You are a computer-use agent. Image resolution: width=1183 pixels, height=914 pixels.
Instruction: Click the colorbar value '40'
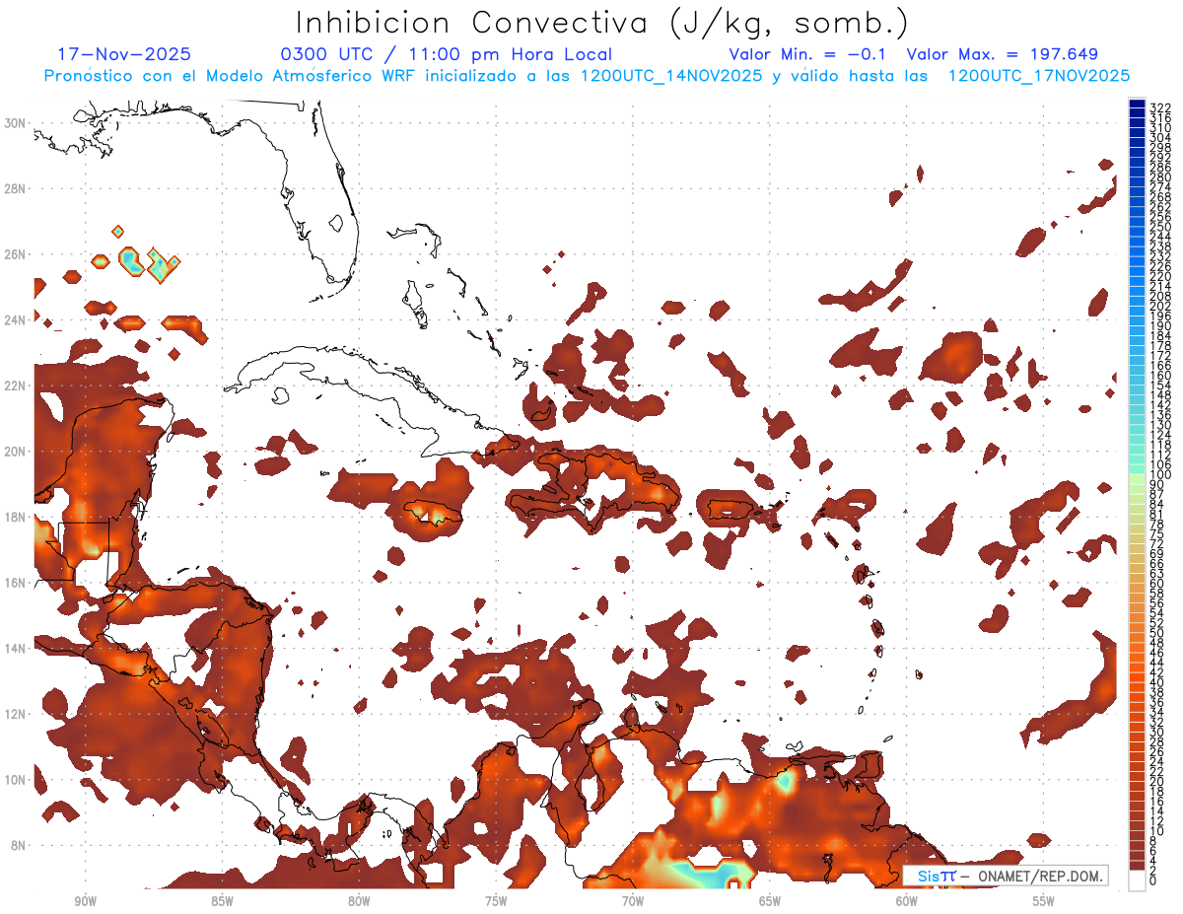tap(1157, 682)
